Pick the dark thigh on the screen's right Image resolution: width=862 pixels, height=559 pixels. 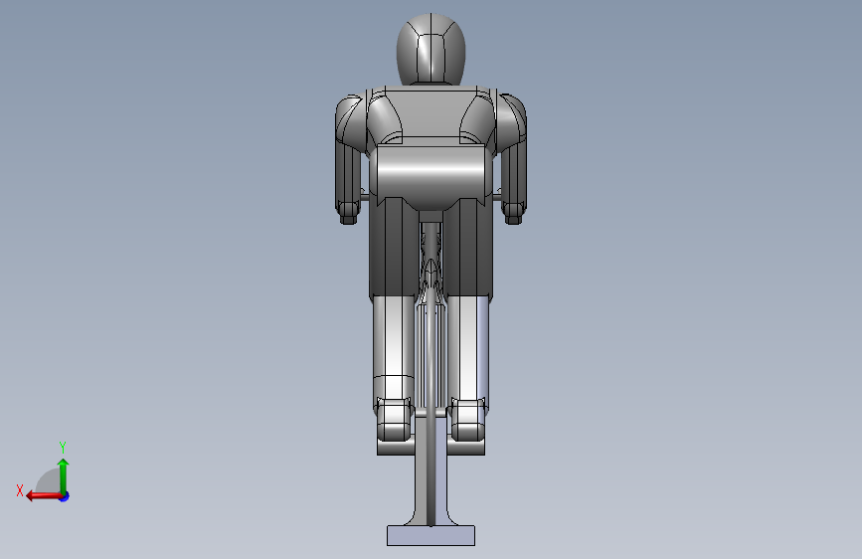coord(467,248)
